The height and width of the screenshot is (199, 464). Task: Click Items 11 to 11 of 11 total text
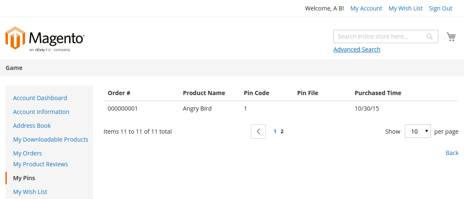[138, 132]
